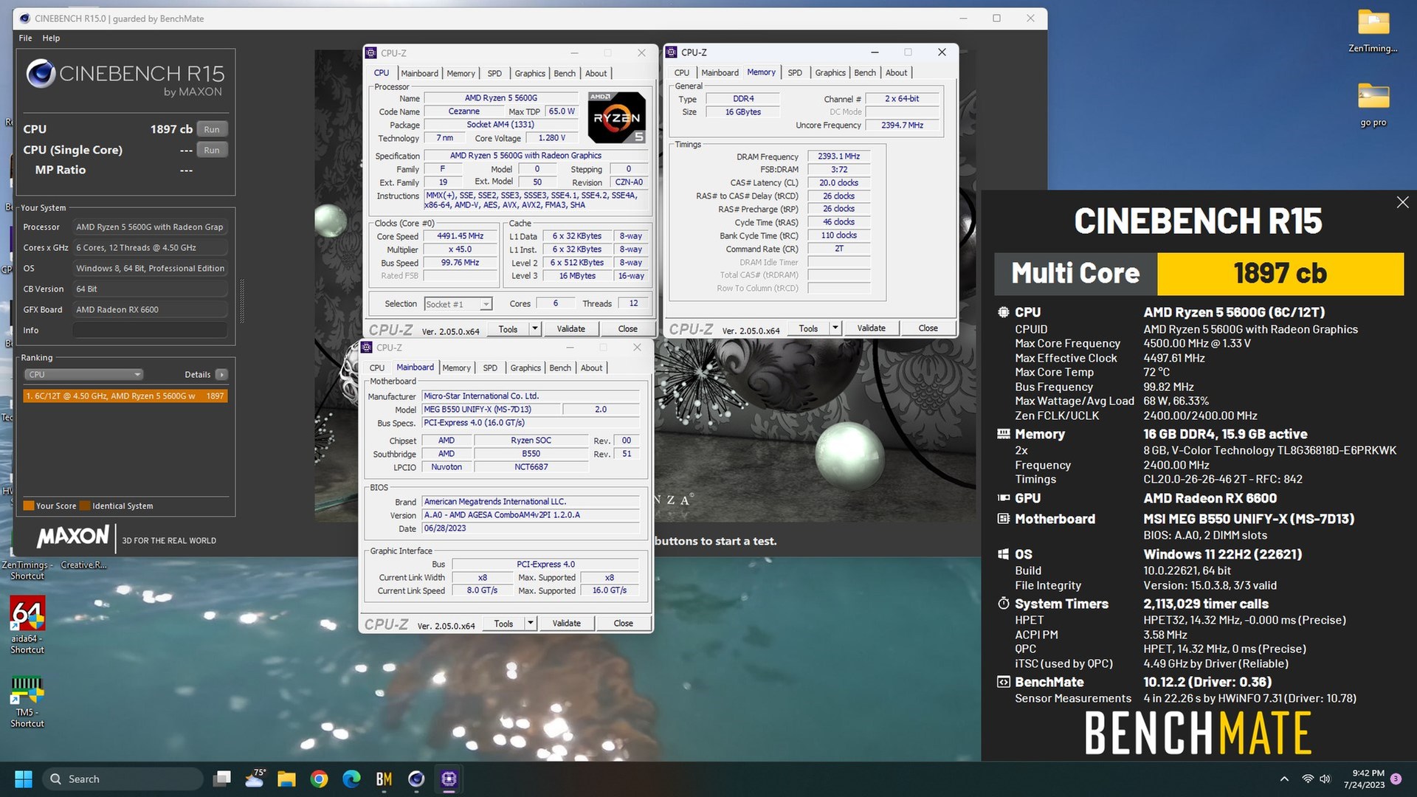
Task: Click Tools button in Mainboard window
Action: tap(503, 623)
